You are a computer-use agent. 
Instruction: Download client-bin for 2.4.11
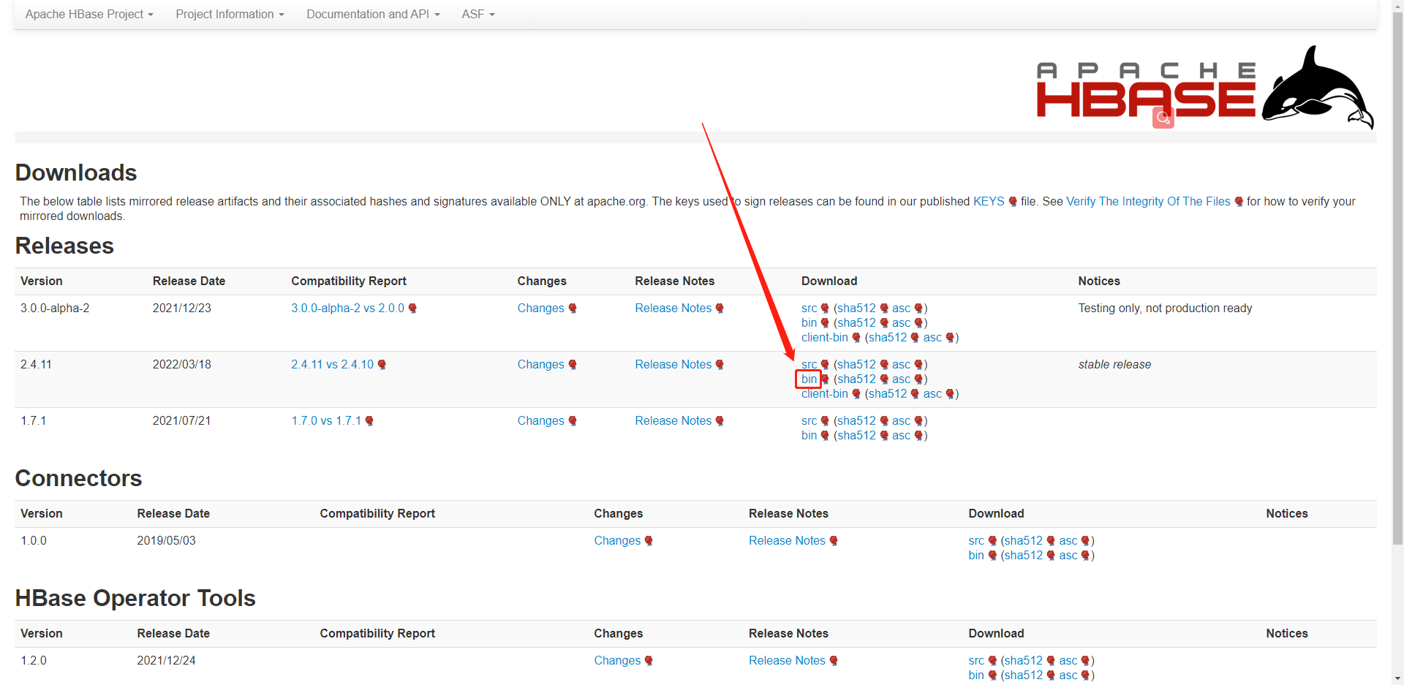pos(824,393)
